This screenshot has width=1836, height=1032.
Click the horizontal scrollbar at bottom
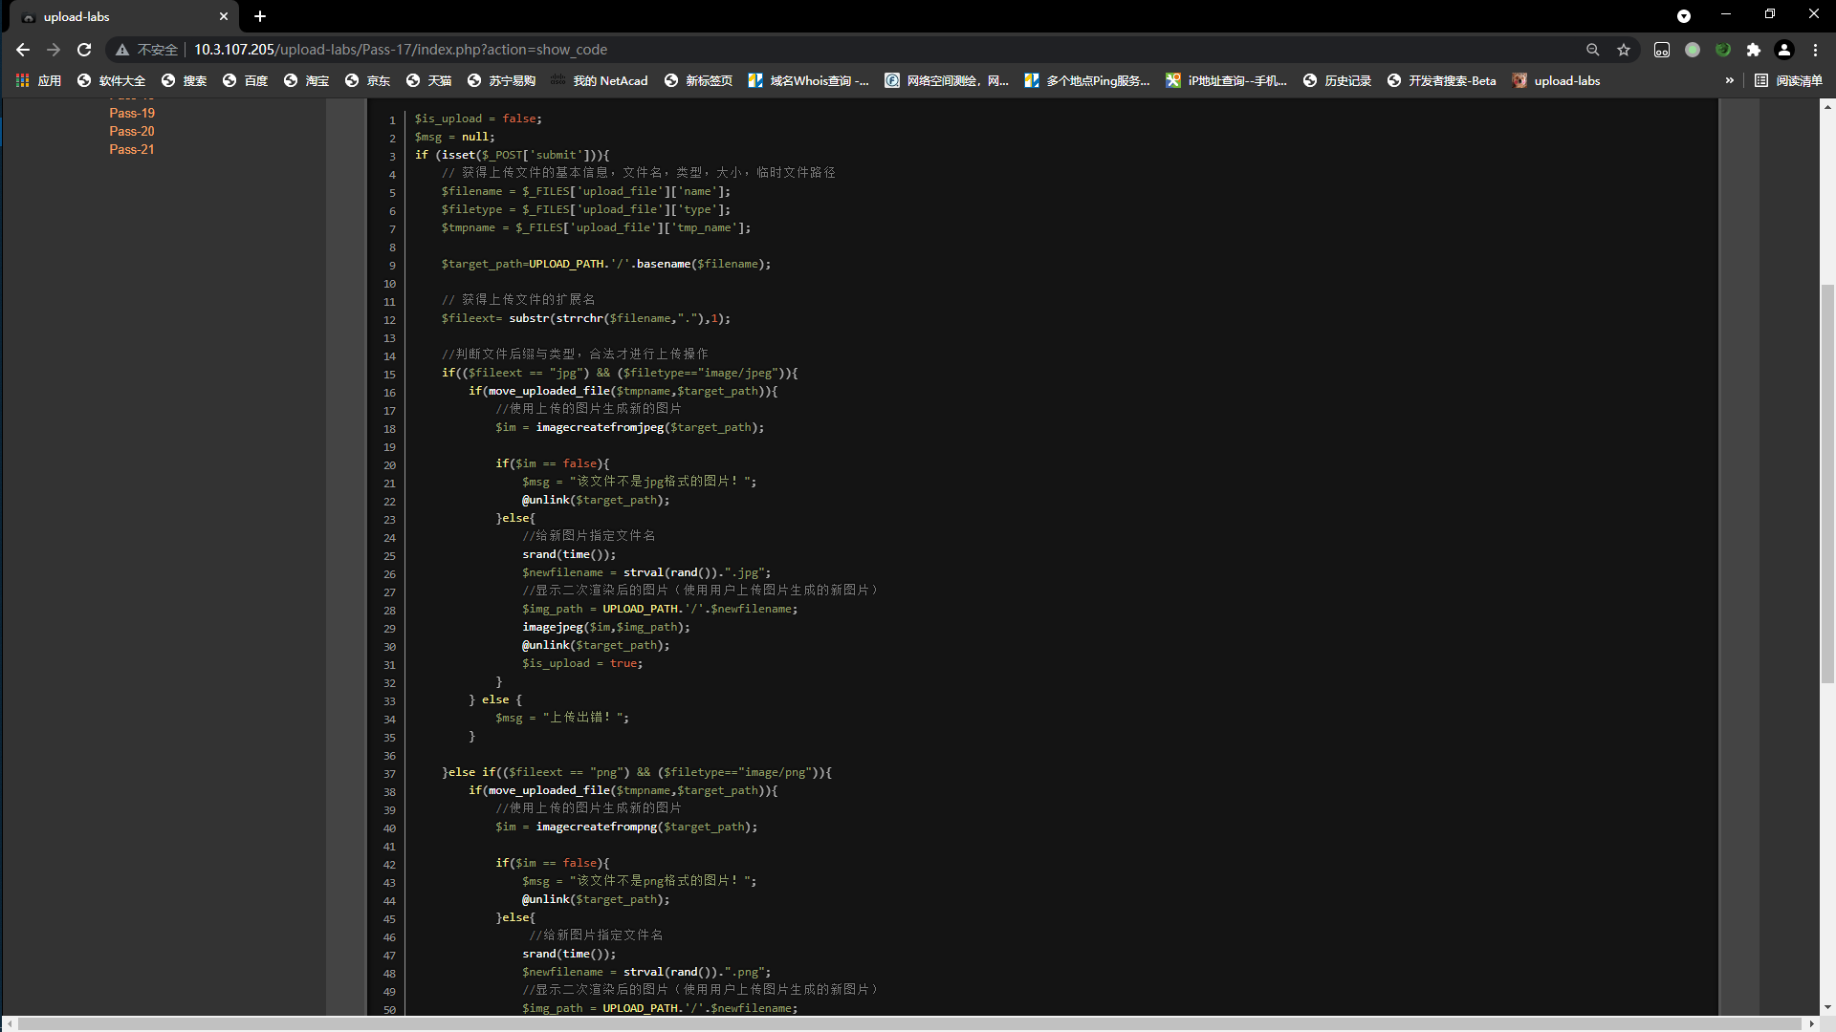pos(908,1023)
